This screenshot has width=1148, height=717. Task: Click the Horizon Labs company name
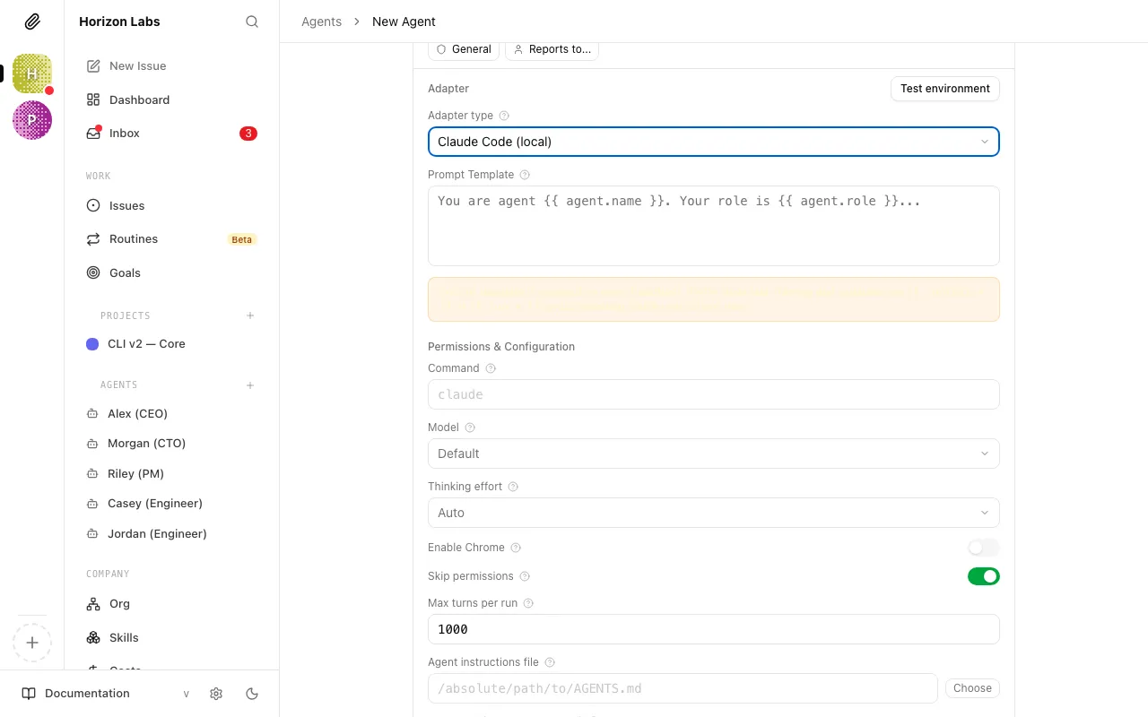tap(119, 22)
